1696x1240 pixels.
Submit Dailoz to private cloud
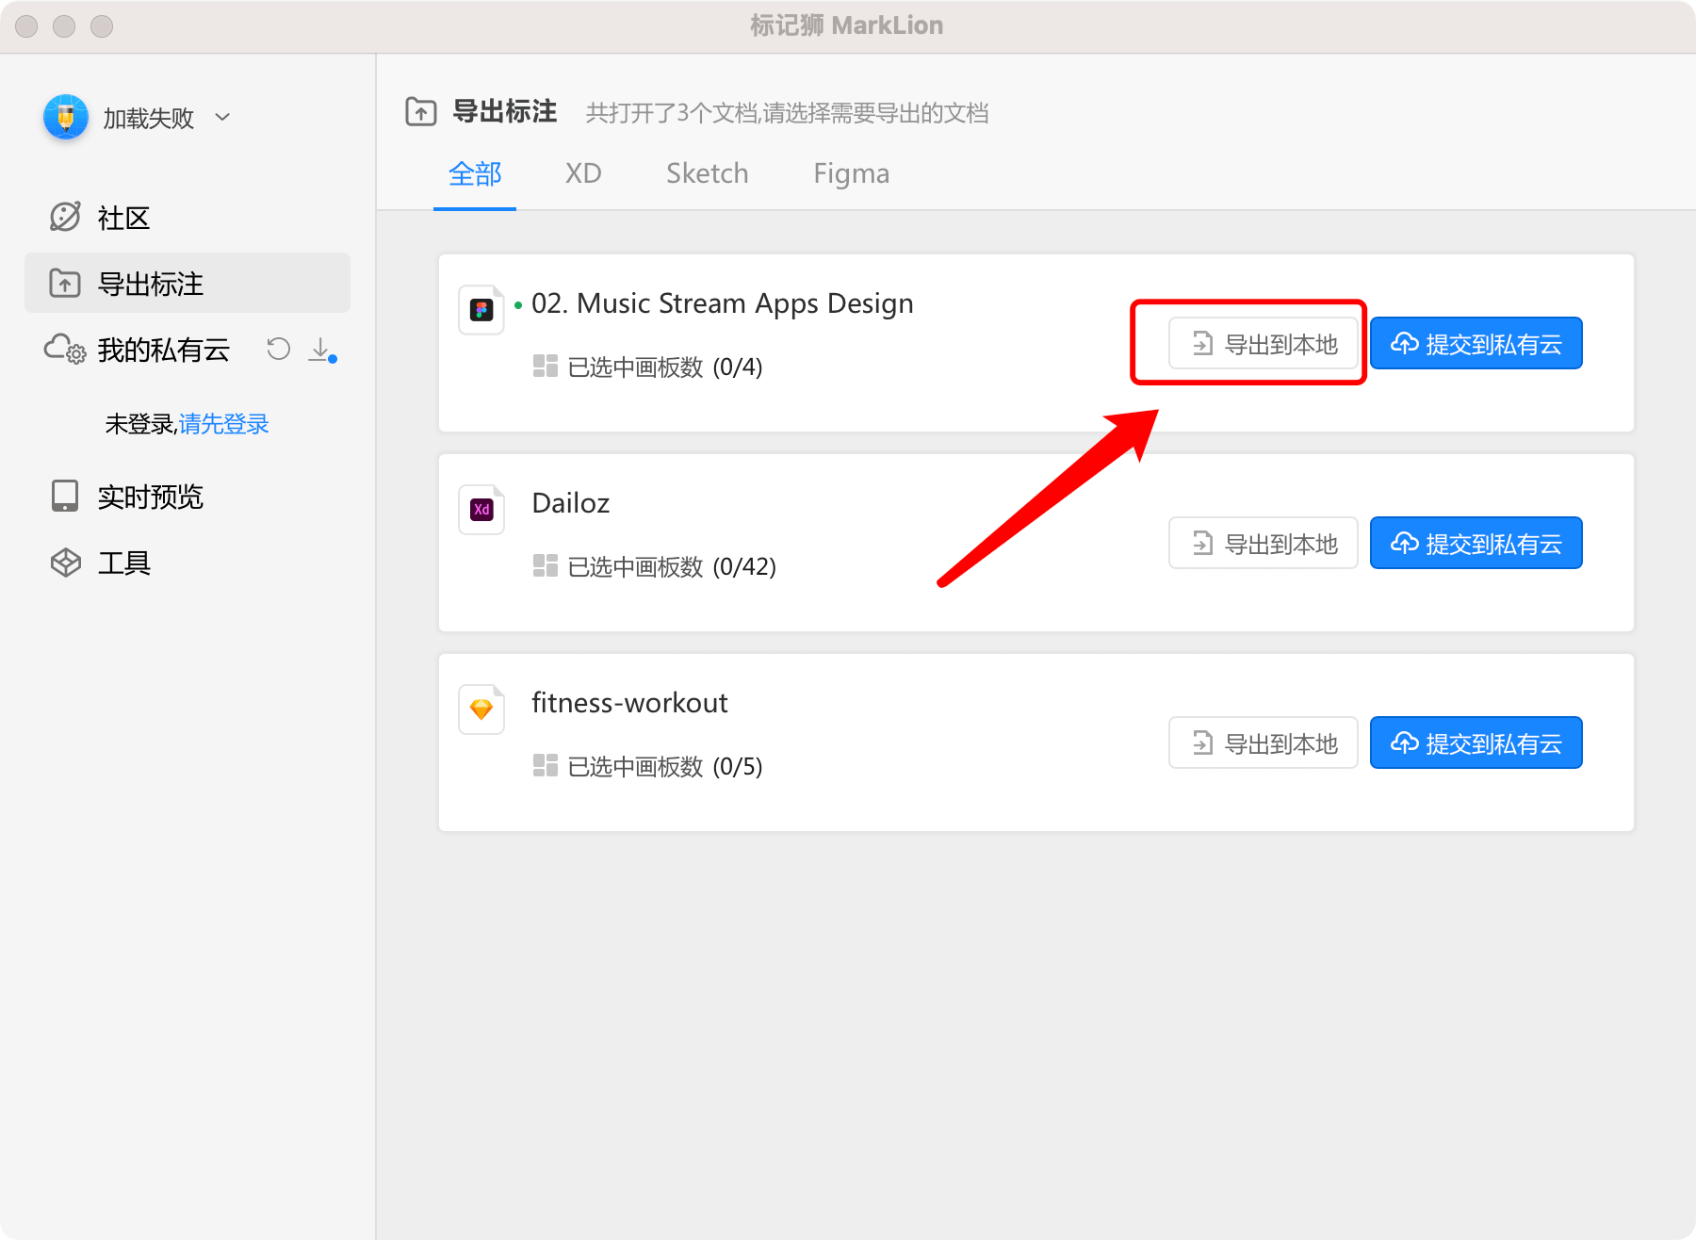click(x=1476, y=544)
